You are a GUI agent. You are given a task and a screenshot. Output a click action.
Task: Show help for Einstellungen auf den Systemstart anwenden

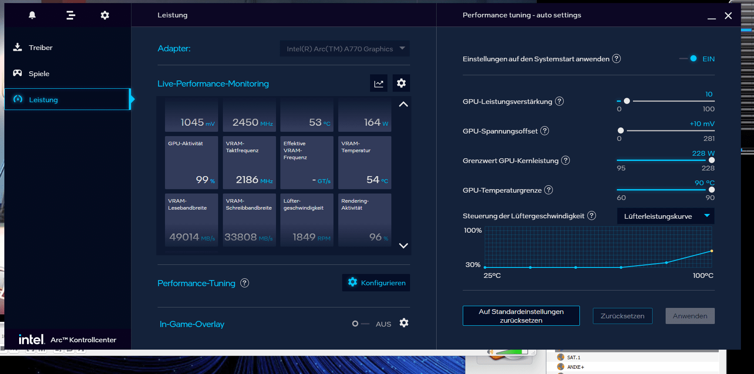click(616, 58)
